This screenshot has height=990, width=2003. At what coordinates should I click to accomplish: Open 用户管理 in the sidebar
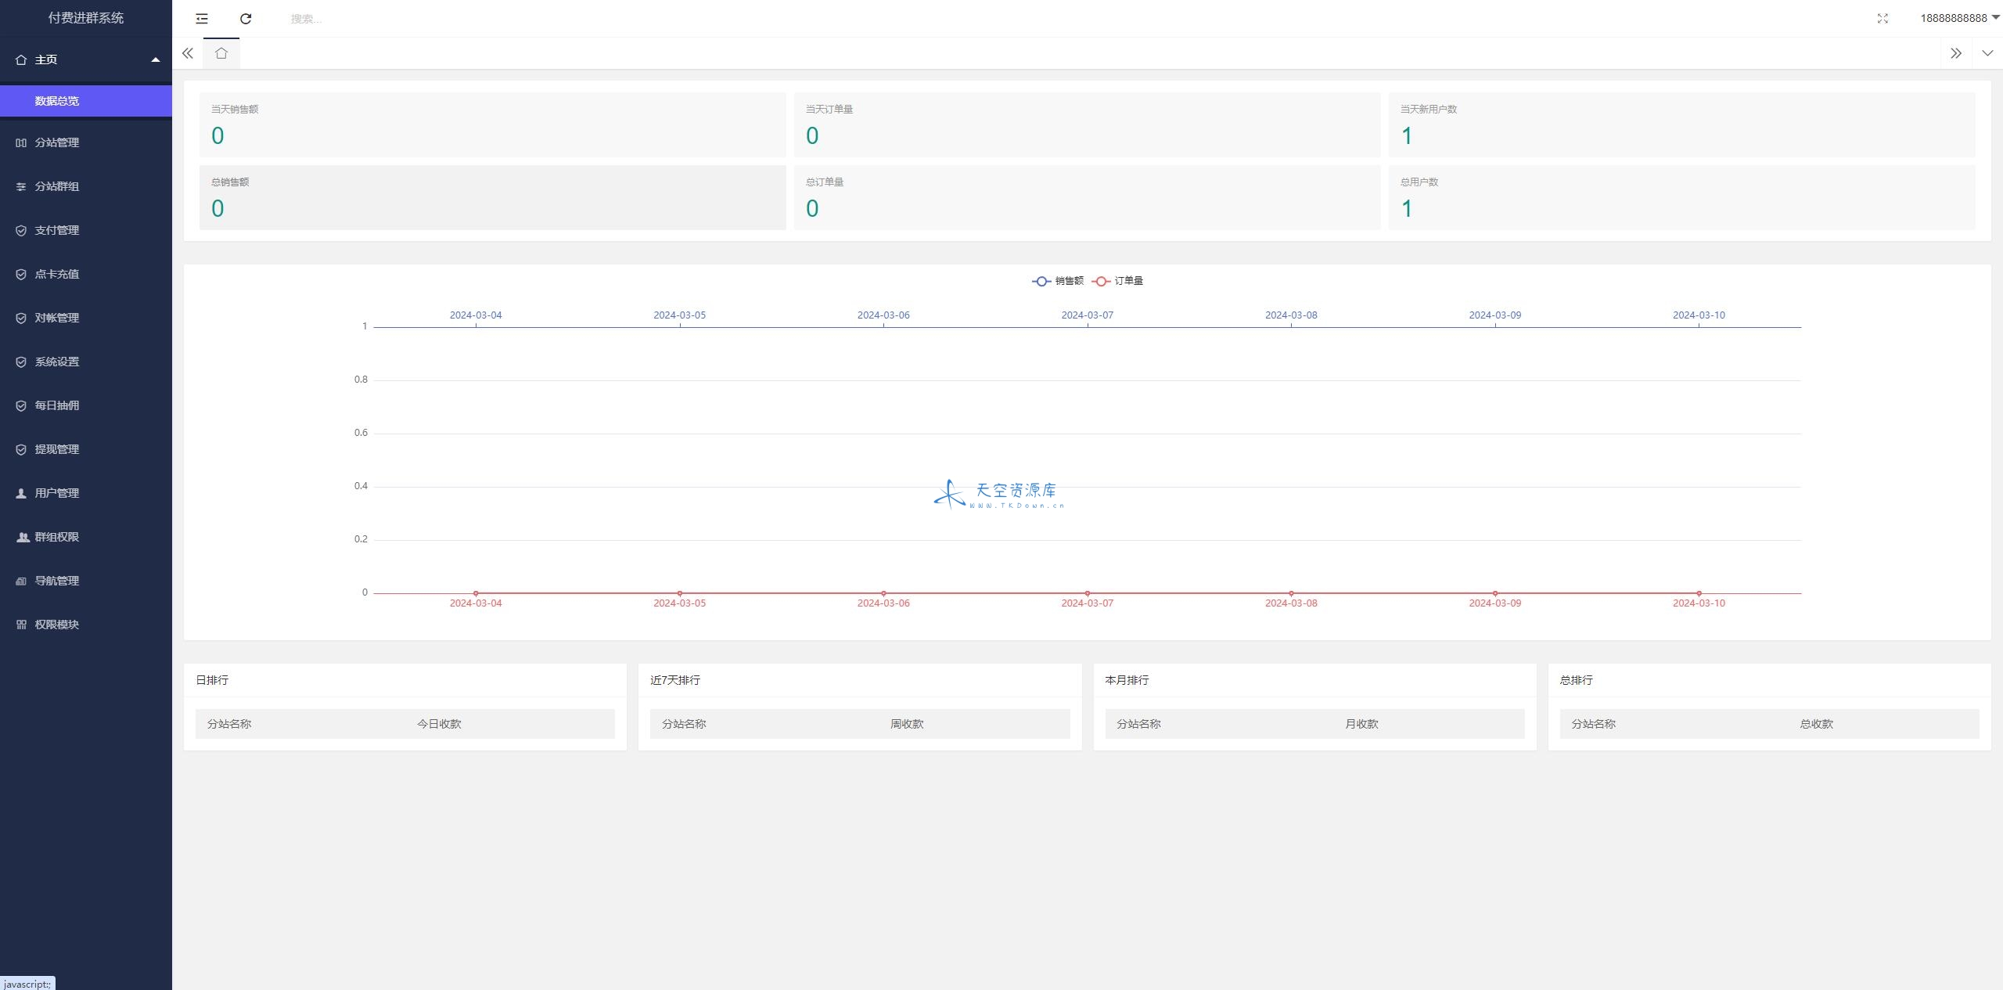[x=86, y=493]
